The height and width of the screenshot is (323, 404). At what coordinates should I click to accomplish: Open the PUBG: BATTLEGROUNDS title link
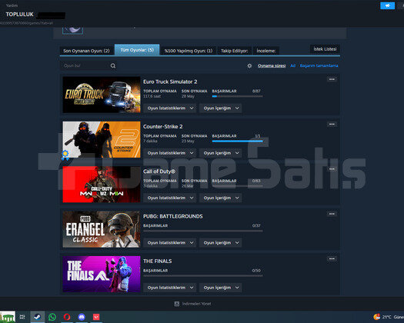click(173, 216)
